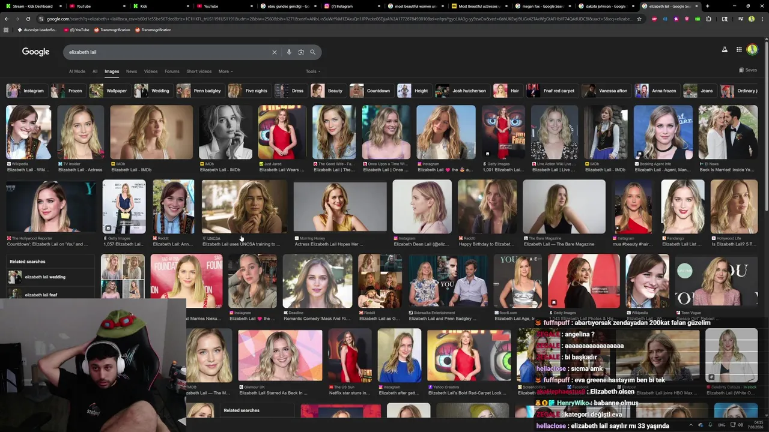Open the Chrome apps grid in bookmarks bar
This screenshot has width=769, height=432.
click(5, 30)
